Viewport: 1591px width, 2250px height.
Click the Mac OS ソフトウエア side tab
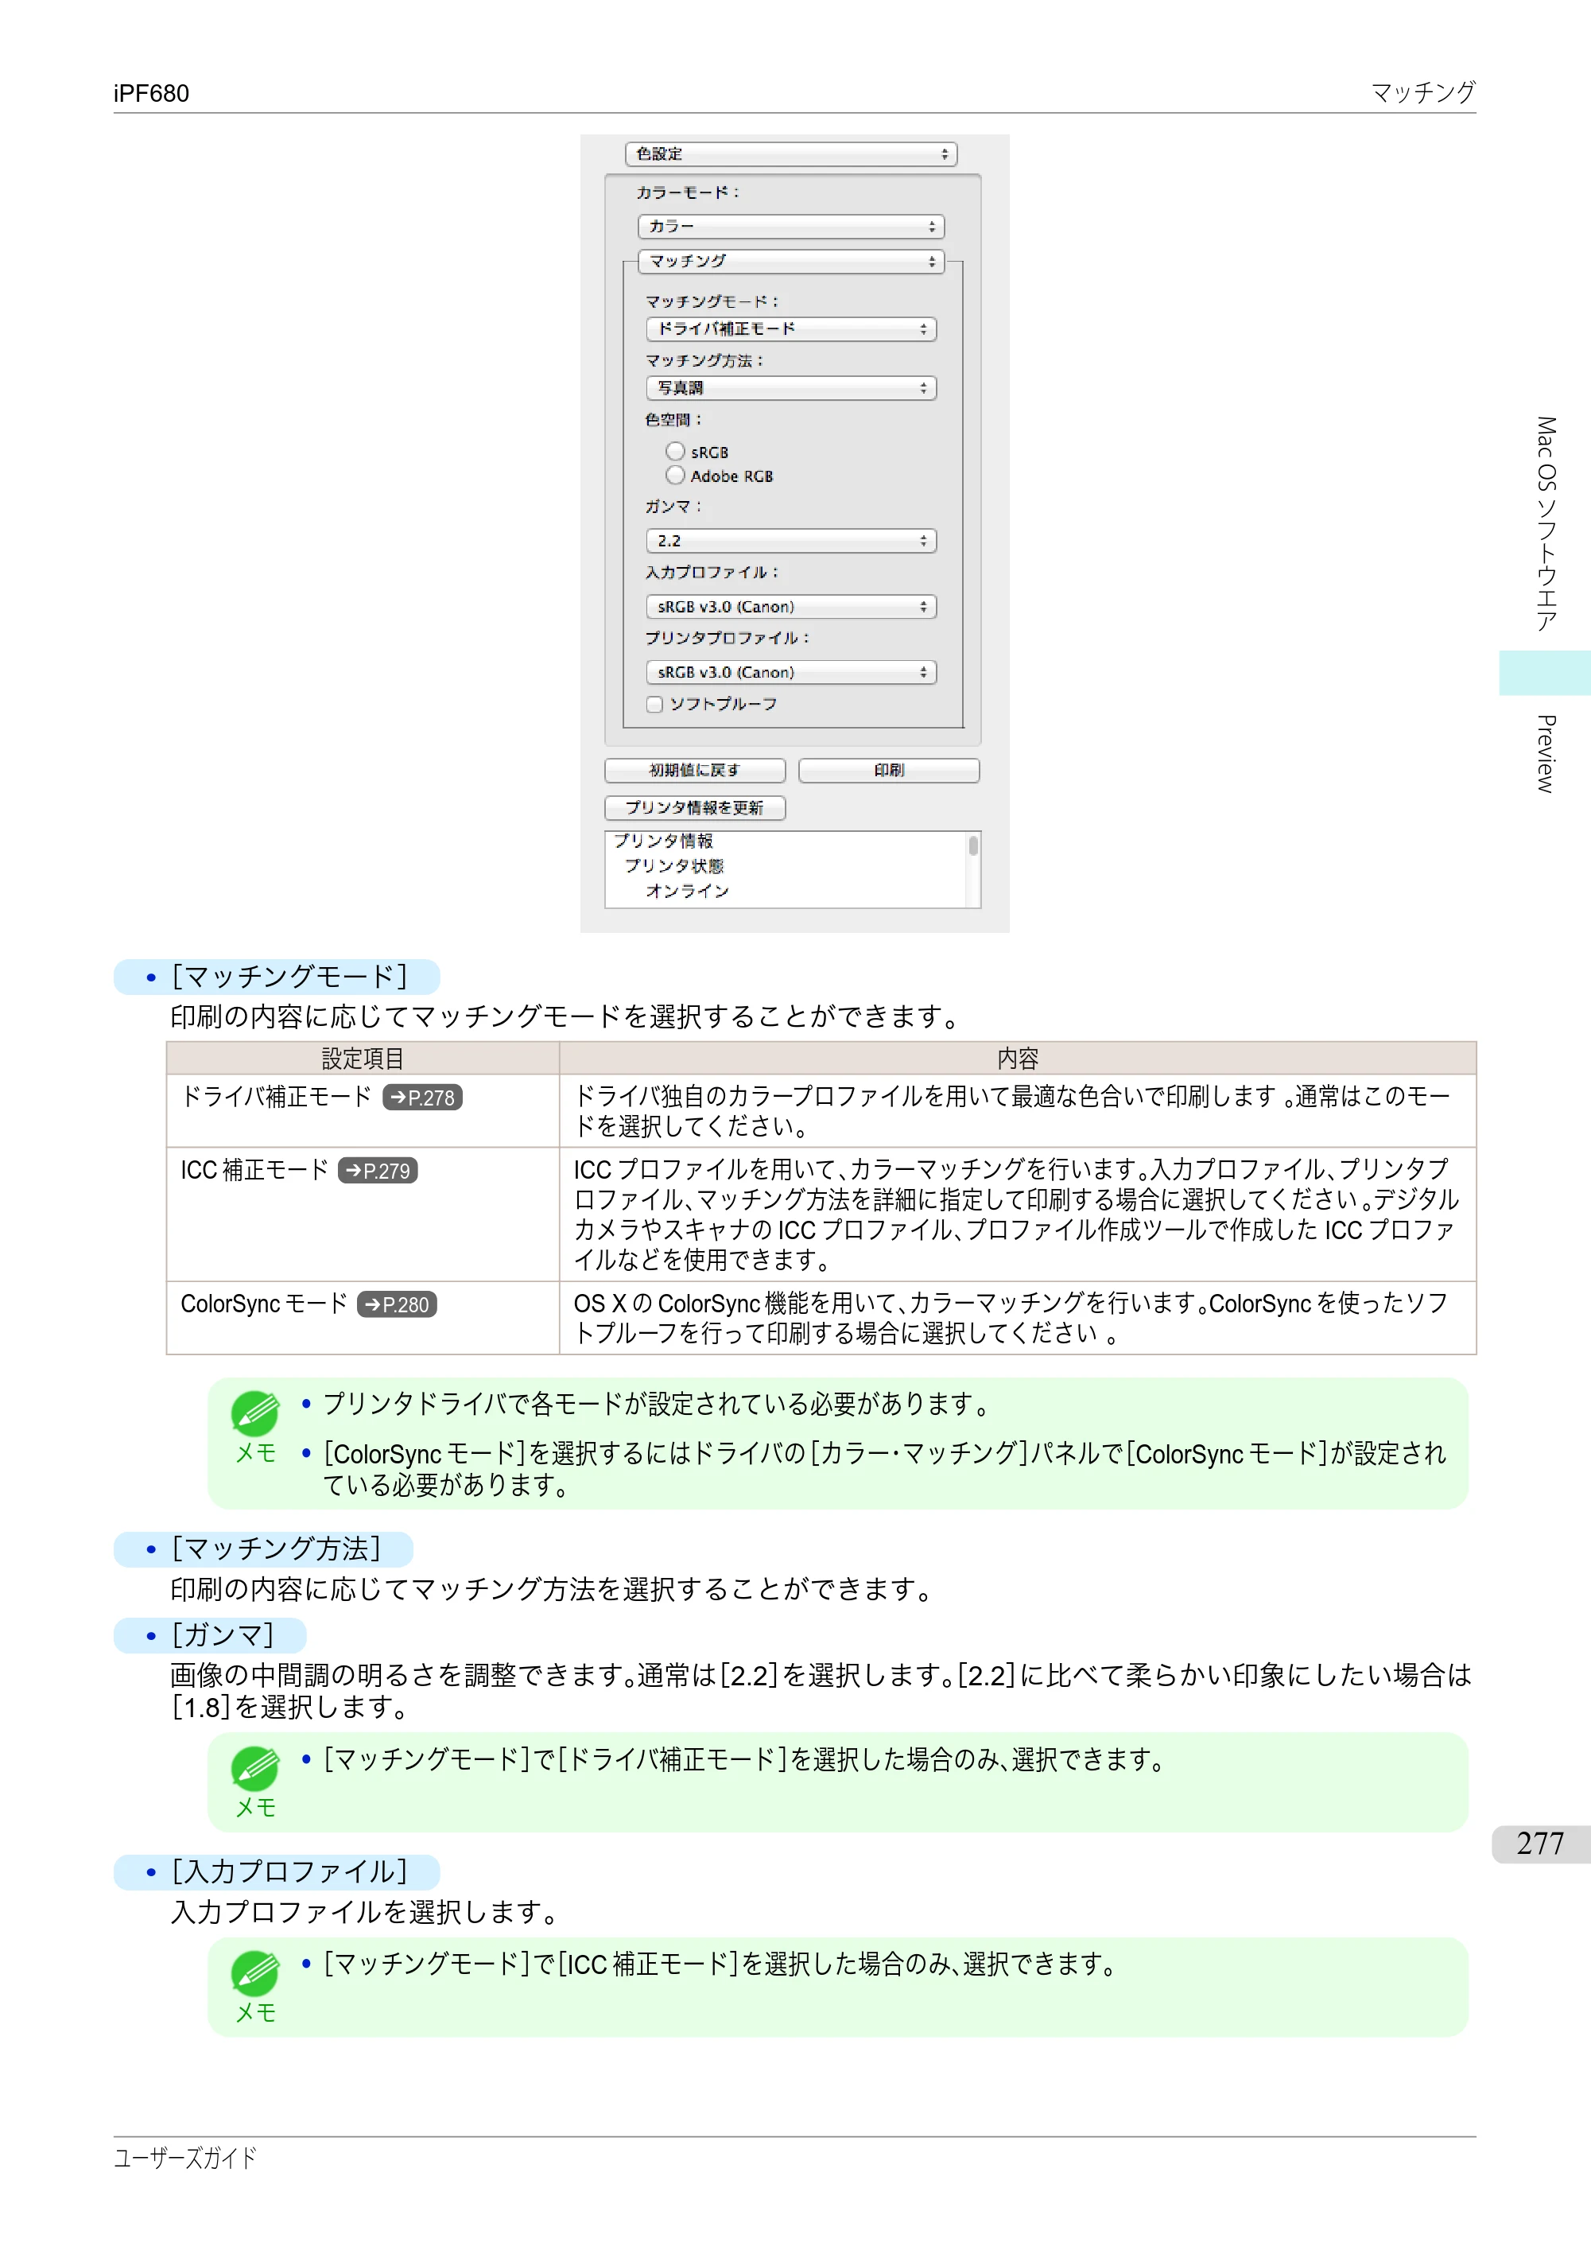[x=1546, y=524]
